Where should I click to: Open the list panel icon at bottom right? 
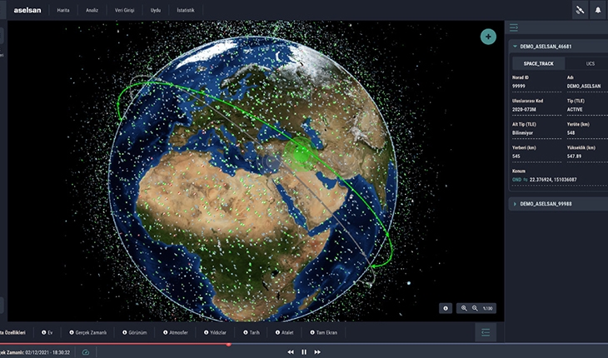pyautogui.click(x=487, y=331)
